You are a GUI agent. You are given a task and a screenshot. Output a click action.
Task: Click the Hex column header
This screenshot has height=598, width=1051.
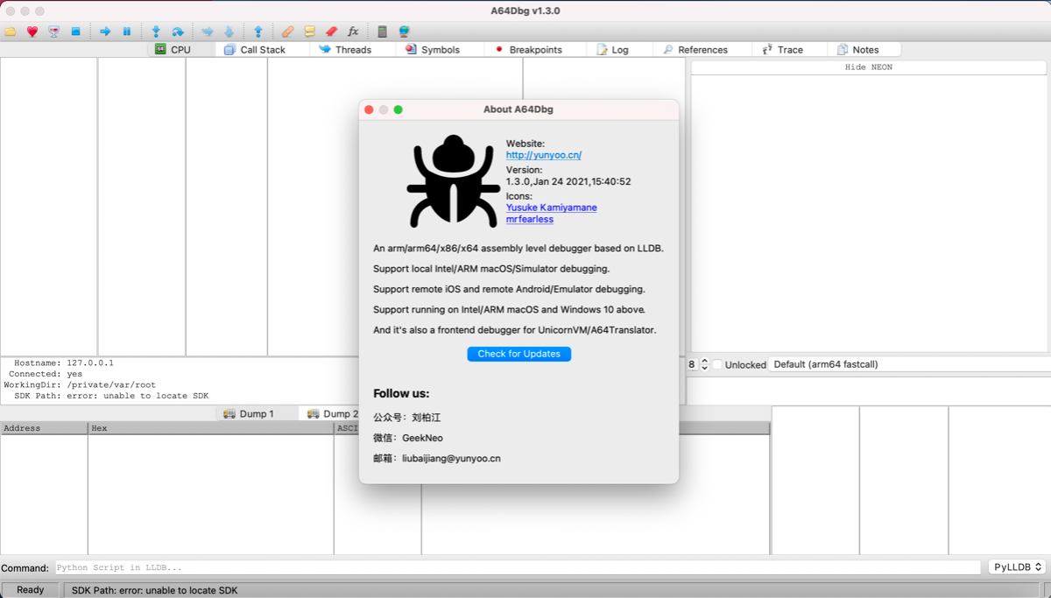(x=211, y=428)
